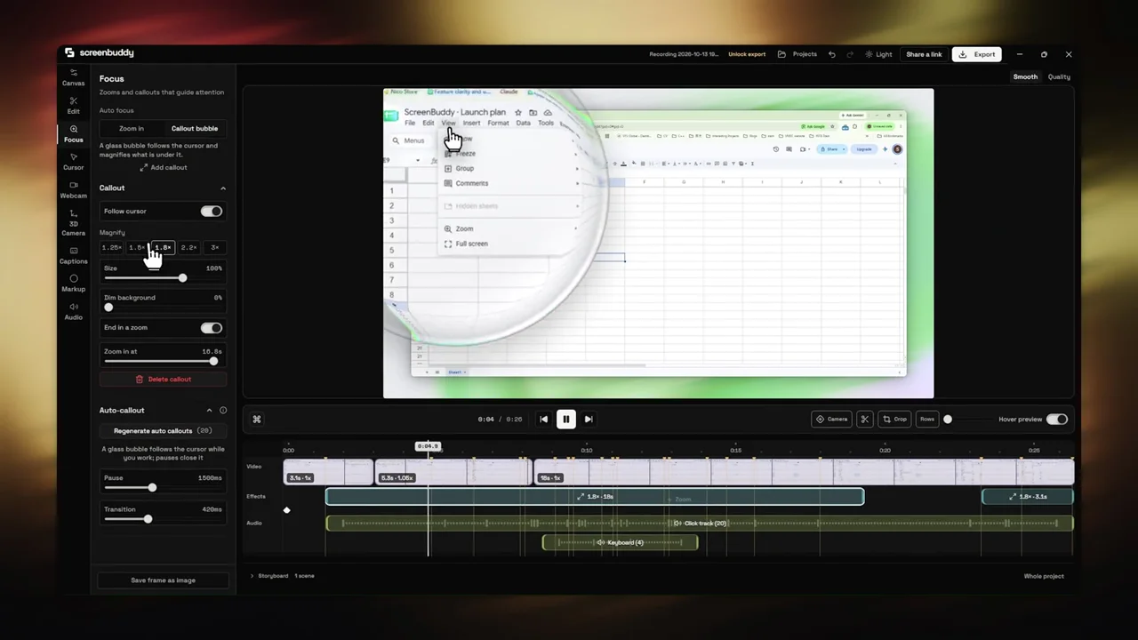1138x640 pixels.
Task: Click the Delete callout button
Action: pos(163,380)
